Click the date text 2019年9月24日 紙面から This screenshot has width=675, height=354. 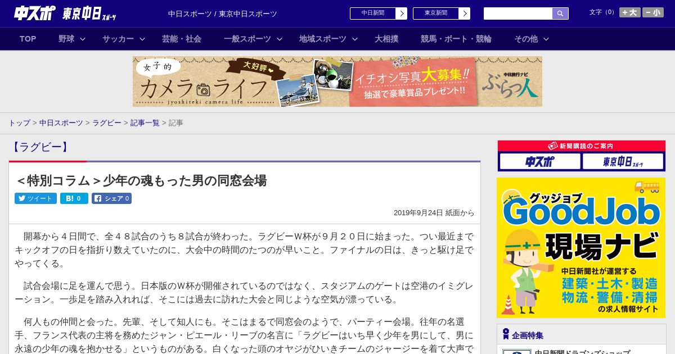pos(434,213)
